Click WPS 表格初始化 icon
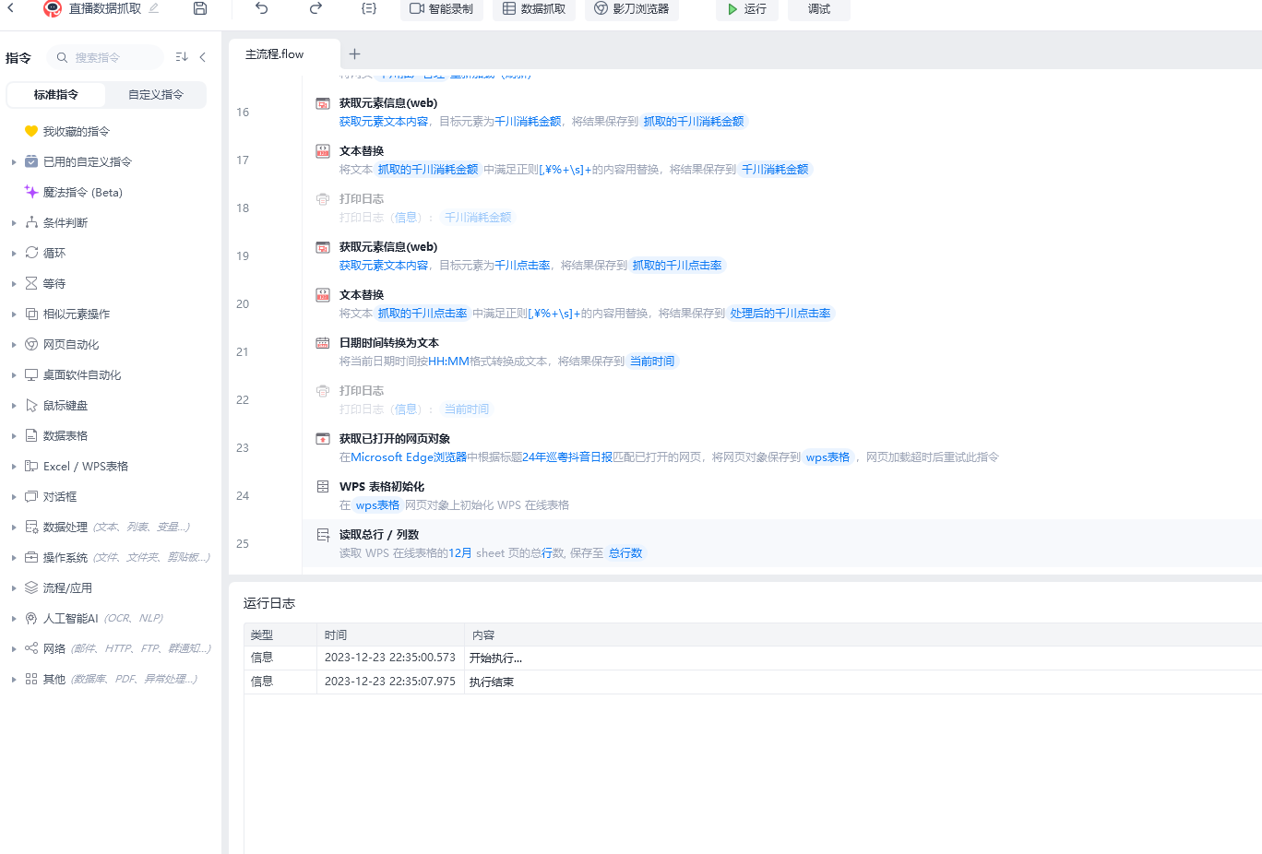The image size is (1262, 854). pyautogui.click(x=323, y=487)
